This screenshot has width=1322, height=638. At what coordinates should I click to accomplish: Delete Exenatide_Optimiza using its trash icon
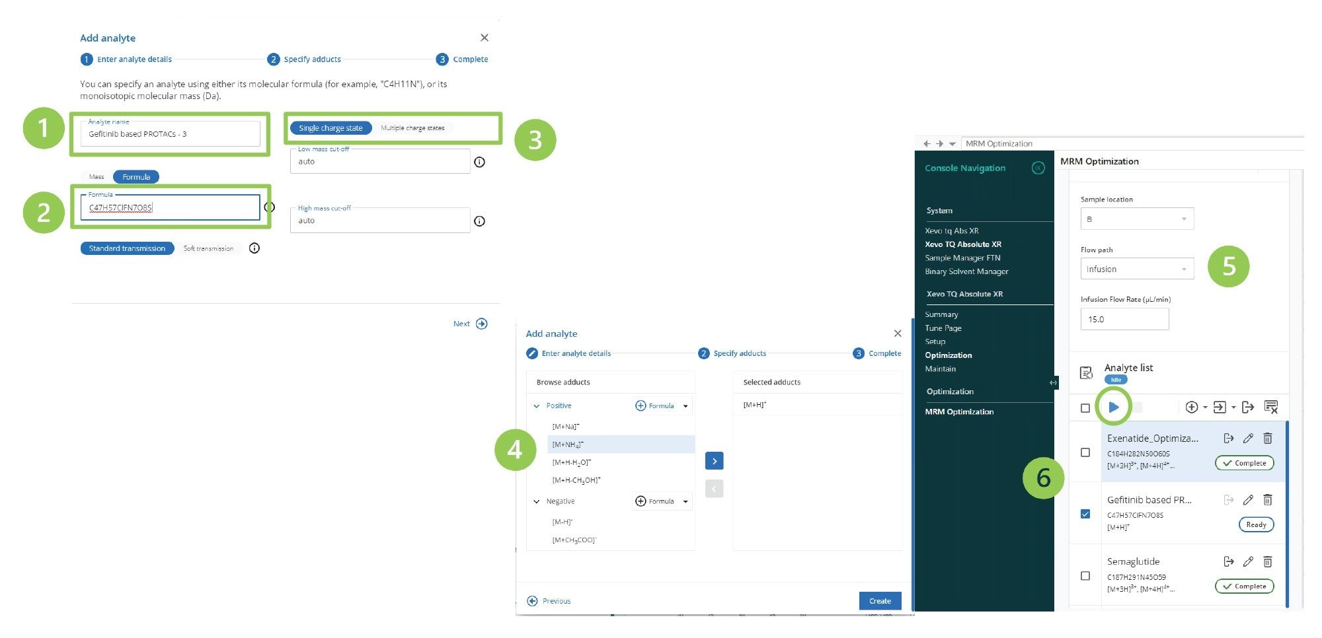tap(1268, 438)
